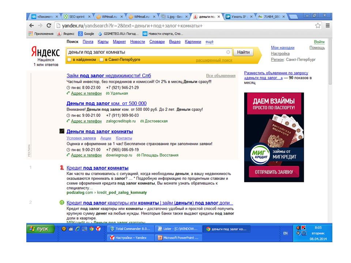Screen dimensions: 351x263
Task: Open the Приложения apps grid icon
Action: (31, 34)
